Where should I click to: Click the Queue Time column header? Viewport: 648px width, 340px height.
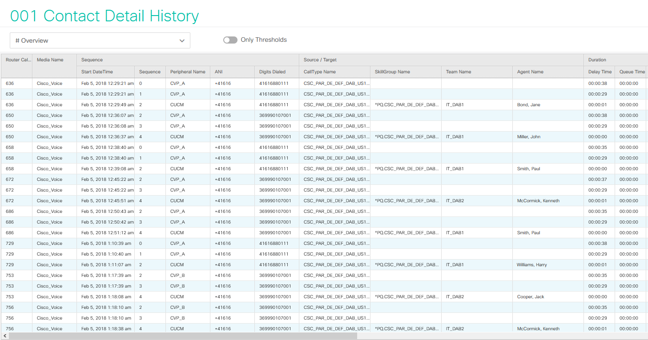tap(630, 72)
